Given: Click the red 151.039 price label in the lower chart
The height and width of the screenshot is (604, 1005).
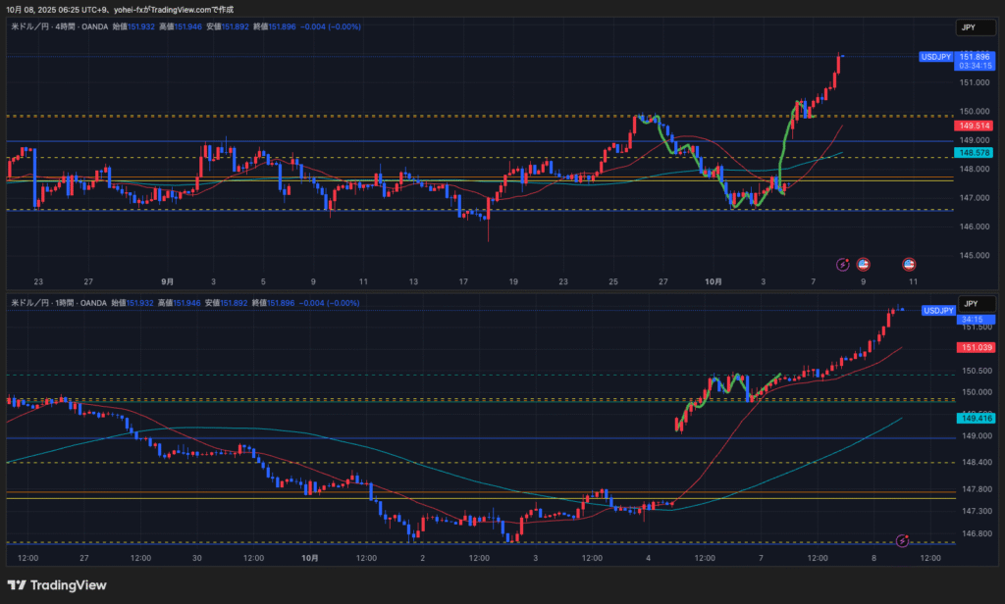Looking at the screenshot, I should (973, 347).
